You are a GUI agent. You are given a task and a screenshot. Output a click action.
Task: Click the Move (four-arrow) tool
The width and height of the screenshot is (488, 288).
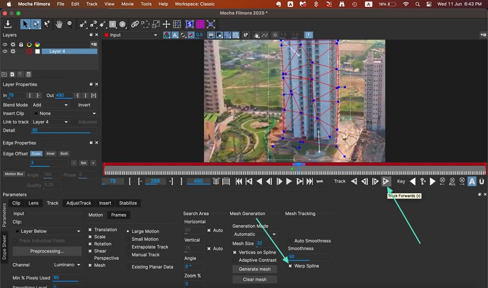tap(166, 24)
